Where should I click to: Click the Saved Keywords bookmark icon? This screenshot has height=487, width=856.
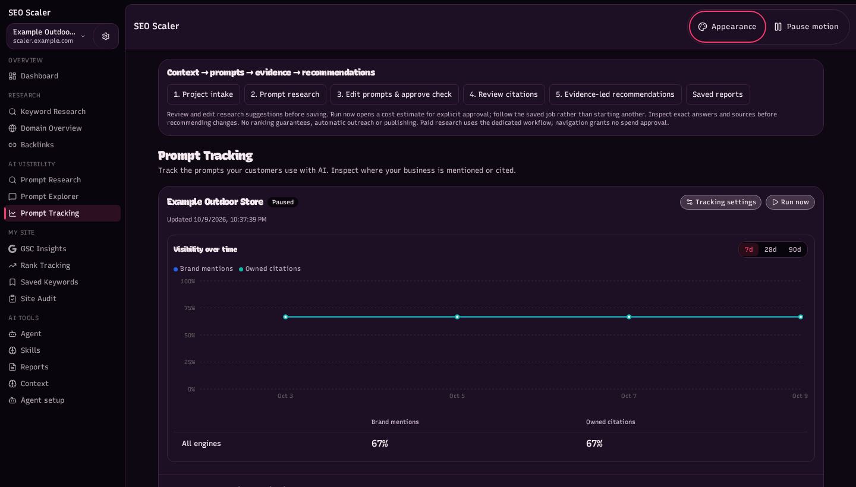pos(12,282)
